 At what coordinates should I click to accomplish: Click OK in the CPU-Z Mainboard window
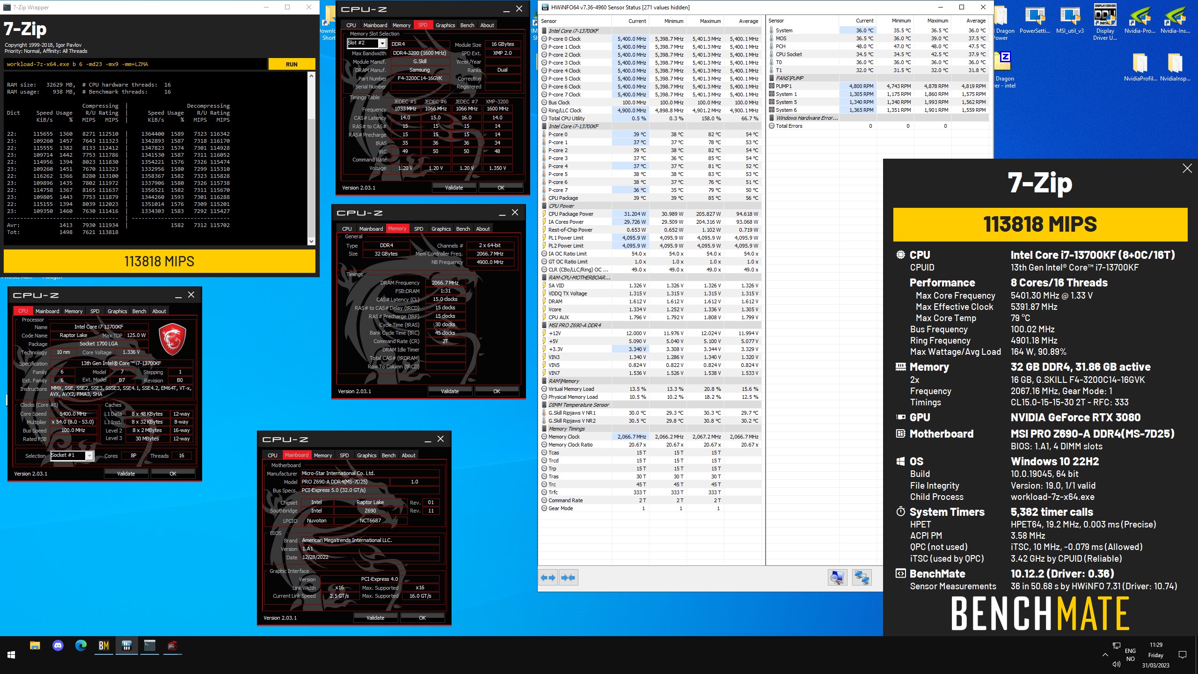coord(422,618)
